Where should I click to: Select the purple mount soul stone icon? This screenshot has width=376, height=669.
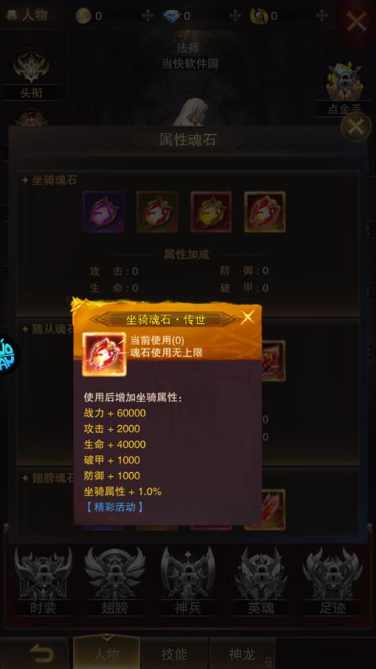pos(103,212)
